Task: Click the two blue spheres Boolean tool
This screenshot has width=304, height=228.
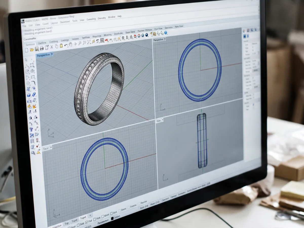Action: click(34, 94)
